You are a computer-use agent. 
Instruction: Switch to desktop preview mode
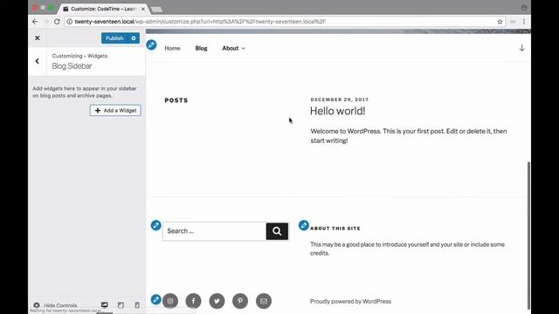pyautogui.click(x=105, y=304)
